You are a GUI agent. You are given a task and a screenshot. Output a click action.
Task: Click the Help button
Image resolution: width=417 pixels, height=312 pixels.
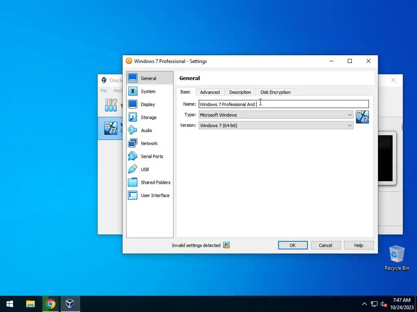pyautogui.click(x=358, y=245)
